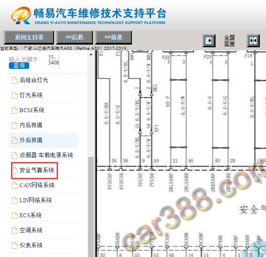
Task: Click the file icon beside CAN网络系统
Action: 15,185
